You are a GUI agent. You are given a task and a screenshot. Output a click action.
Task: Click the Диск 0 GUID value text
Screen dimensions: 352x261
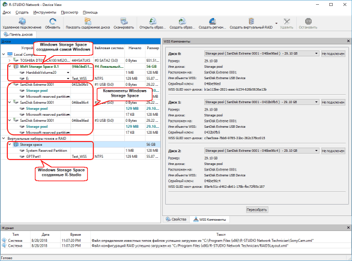[x=235, y=89]
